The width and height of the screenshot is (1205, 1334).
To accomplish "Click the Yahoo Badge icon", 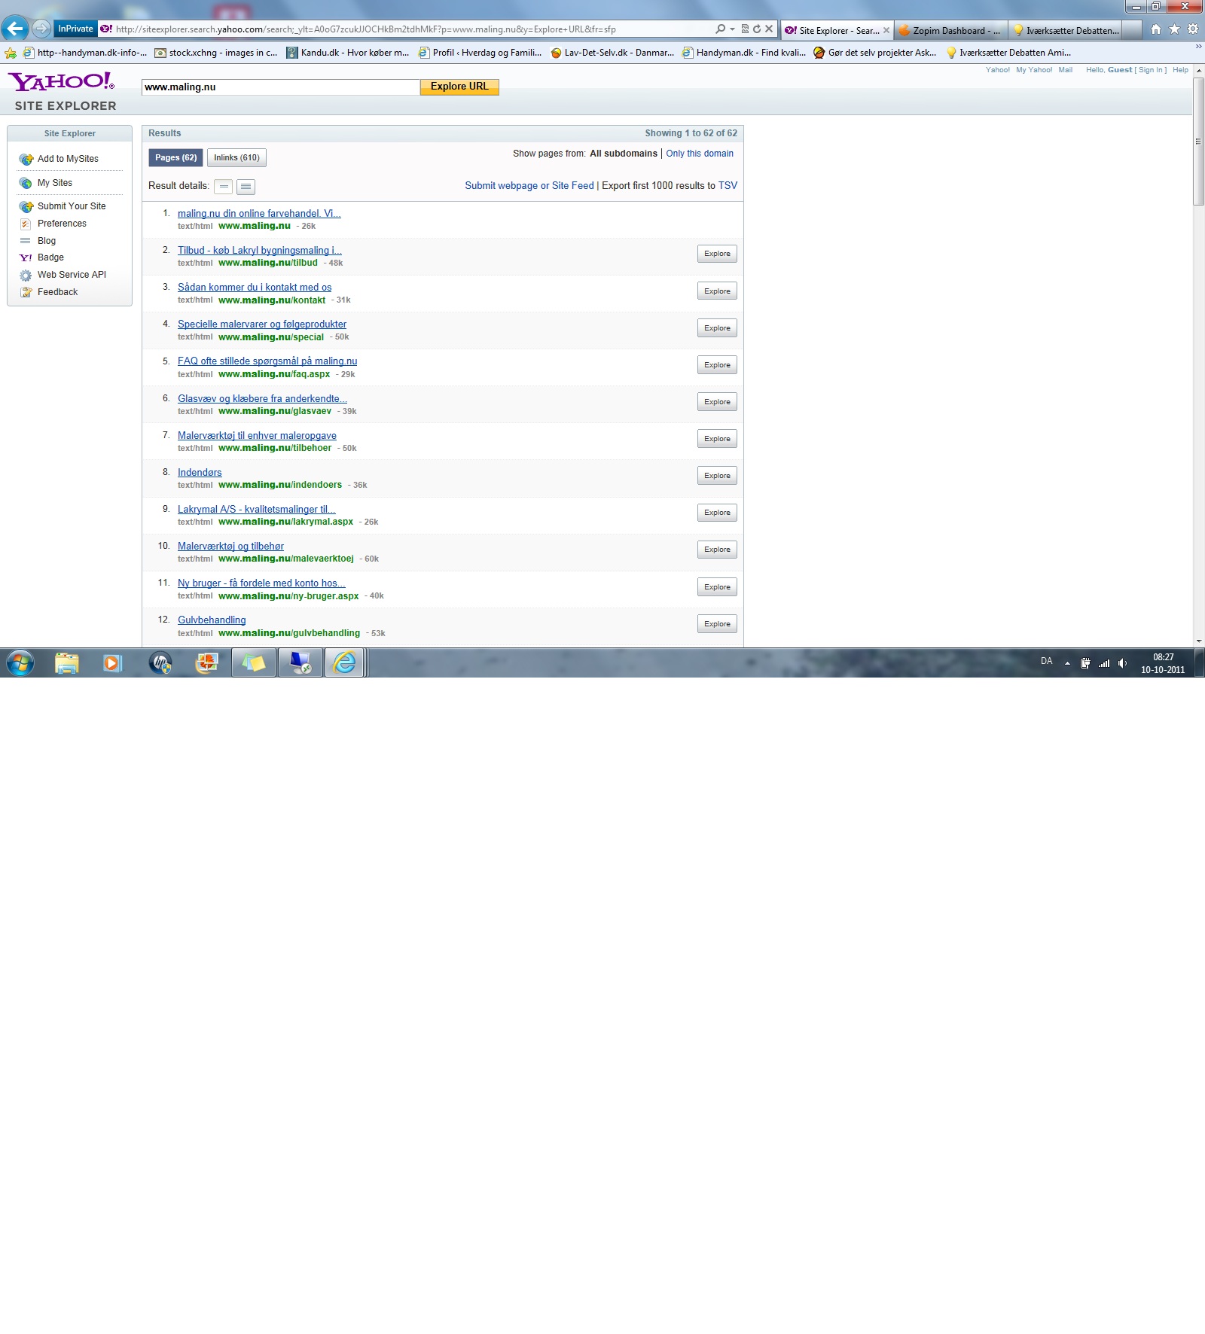I will (x=26, y=257).
